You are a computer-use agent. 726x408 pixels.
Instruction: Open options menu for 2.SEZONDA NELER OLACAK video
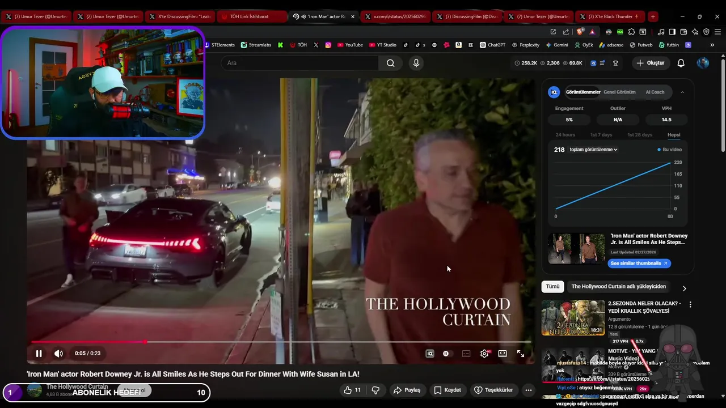[x=690, y=305]
